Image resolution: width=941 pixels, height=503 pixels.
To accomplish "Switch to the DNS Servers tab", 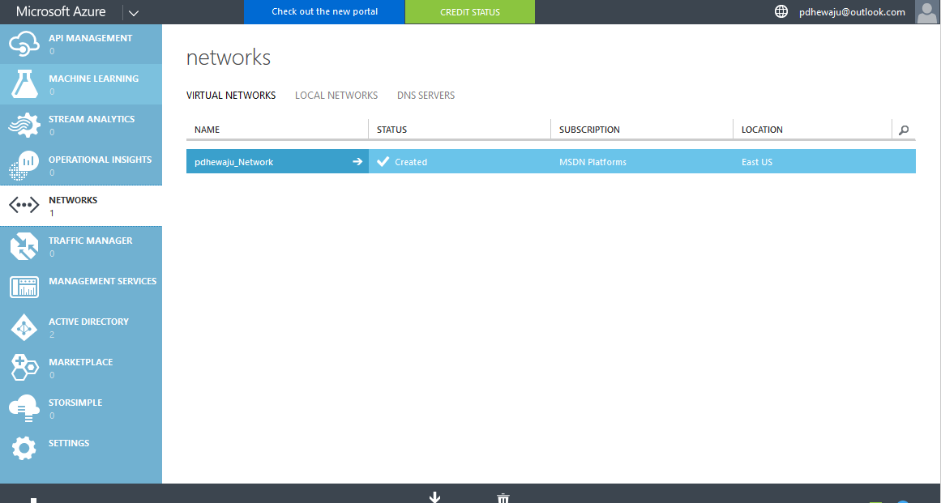I will 426,96.
